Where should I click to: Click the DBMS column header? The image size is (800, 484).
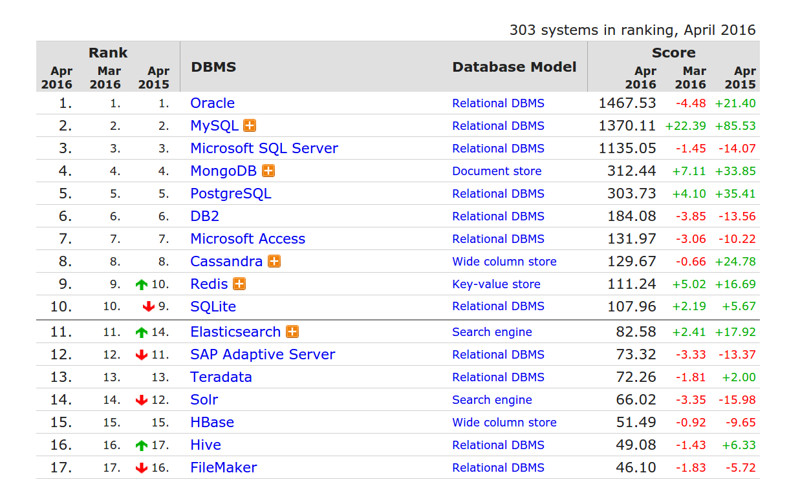pyautogui.click(x=213, y=67)
